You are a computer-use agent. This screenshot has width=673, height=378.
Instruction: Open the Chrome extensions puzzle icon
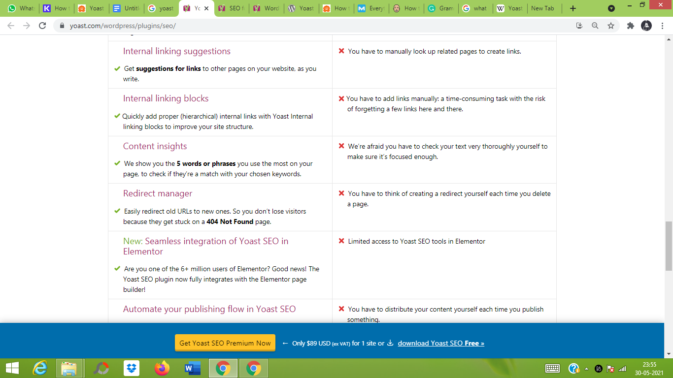pyautogui.click(x=630, y=26)
